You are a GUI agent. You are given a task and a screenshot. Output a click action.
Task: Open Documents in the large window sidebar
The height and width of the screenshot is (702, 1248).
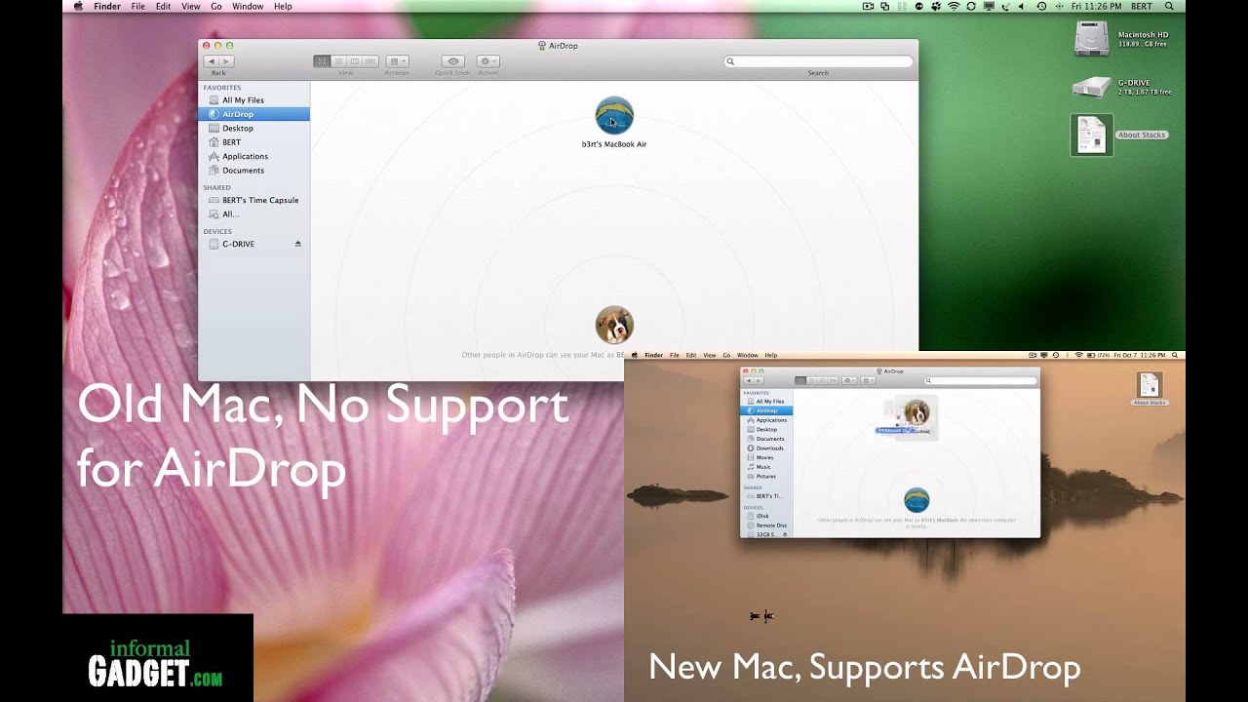[x=253, y=171]
